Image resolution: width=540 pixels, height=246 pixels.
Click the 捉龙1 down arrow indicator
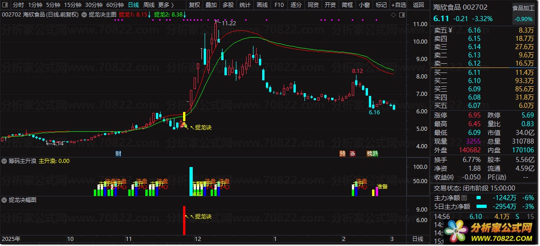point(149,15)
